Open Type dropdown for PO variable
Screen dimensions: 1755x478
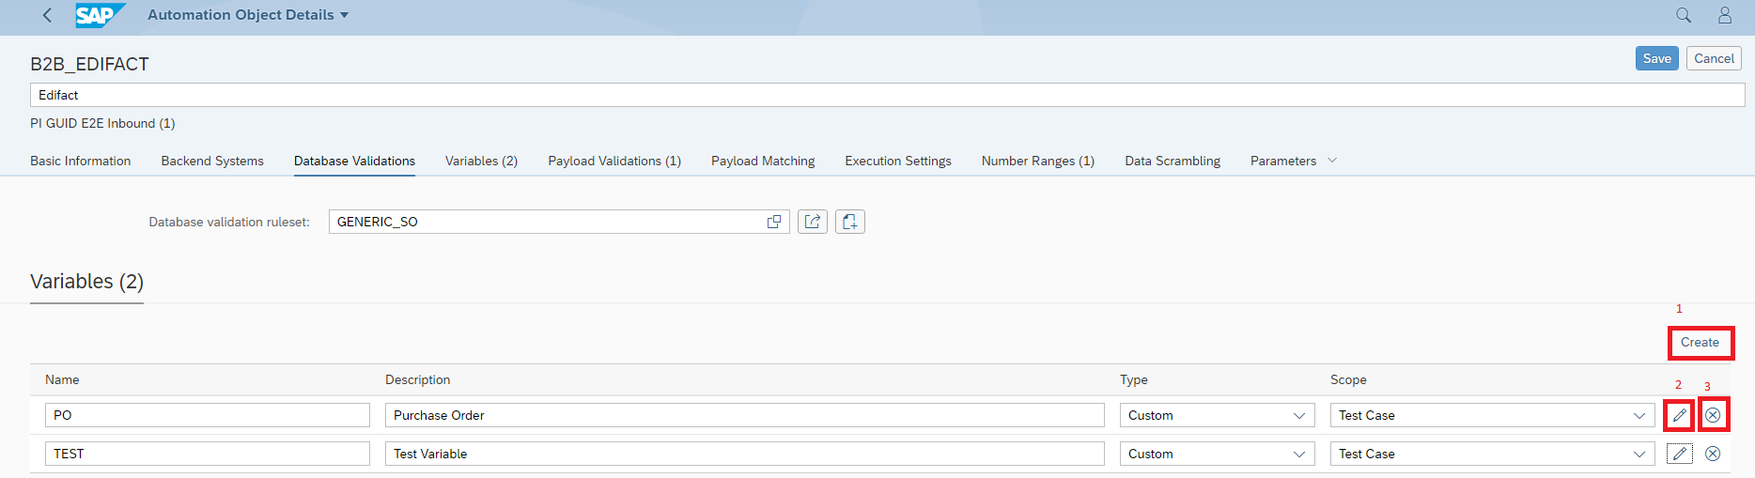(x=1298, y=415)
